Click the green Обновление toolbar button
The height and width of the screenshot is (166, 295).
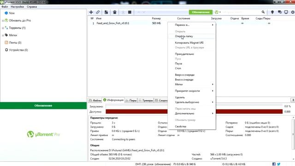201,12
